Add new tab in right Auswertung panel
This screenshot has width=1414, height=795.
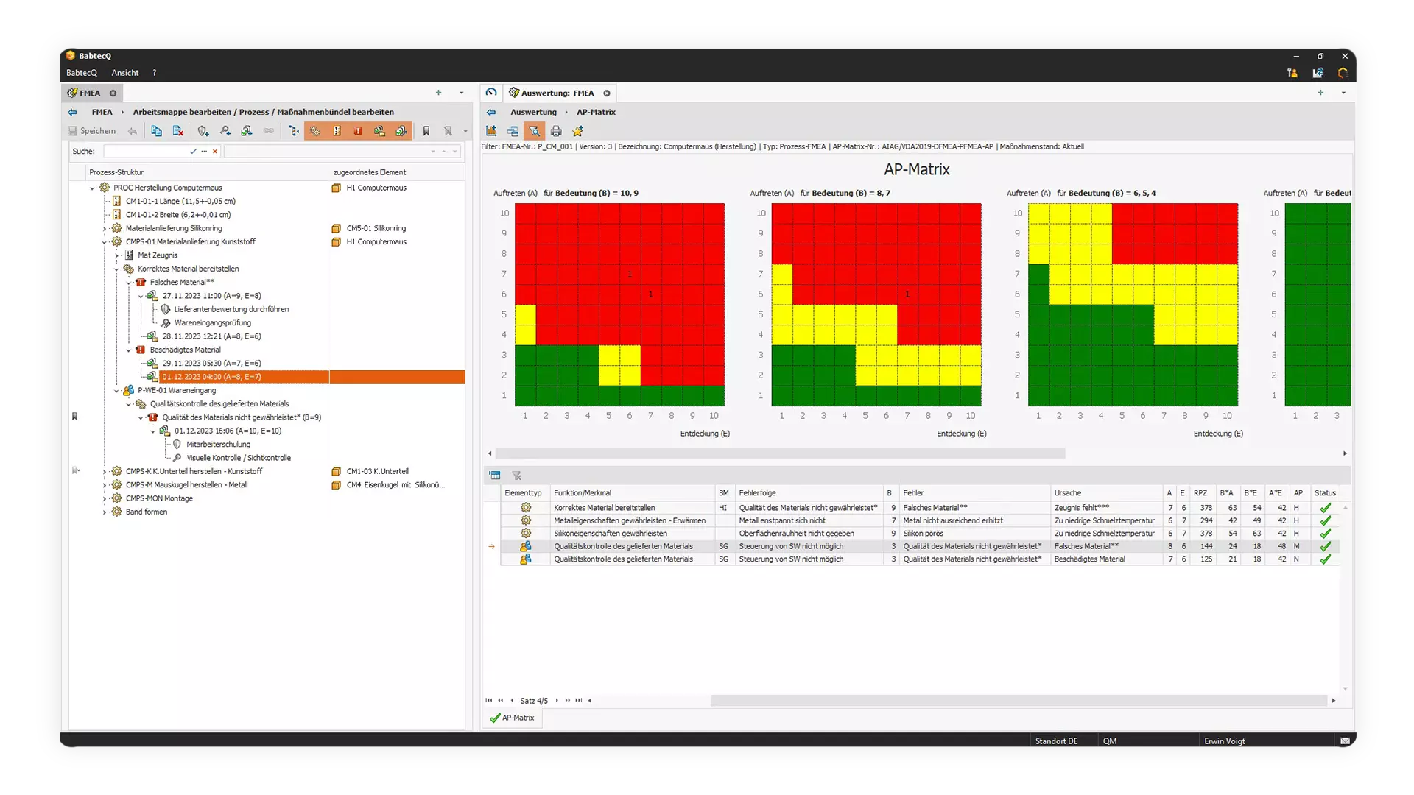click(x=1320, y=93)
